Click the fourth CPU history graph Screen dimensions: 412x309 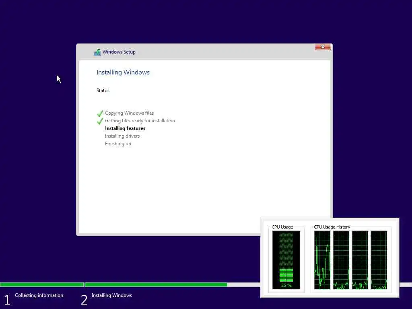(379, 260)
